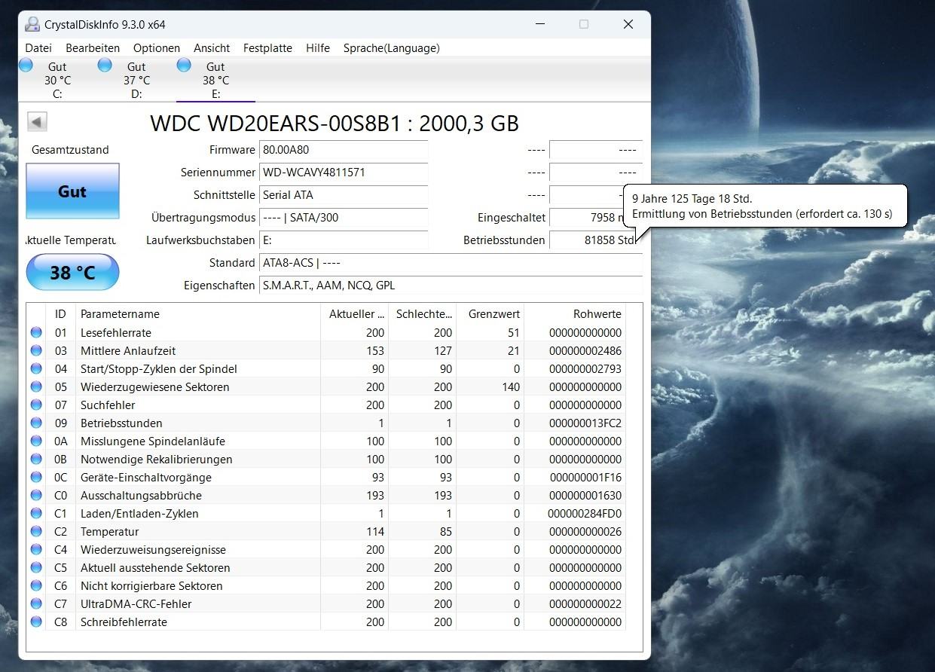The height and width of the screenshot is (672, 935).
Task: Click raw value 000000284FD0
Action: click(585, 514)
